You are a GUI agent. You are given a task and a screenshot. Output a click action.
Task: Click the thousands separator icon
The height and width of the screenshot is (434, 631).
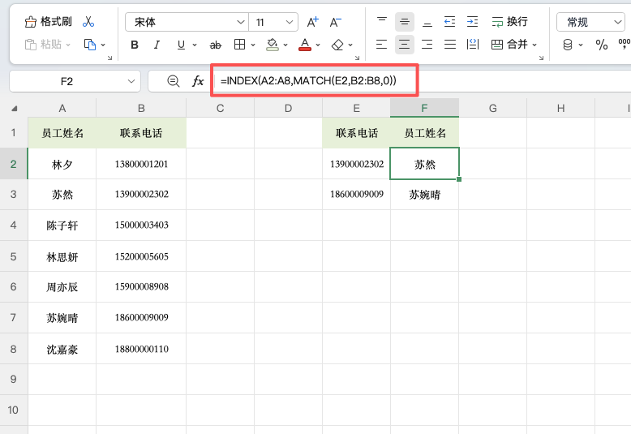[x=625, y=43]
